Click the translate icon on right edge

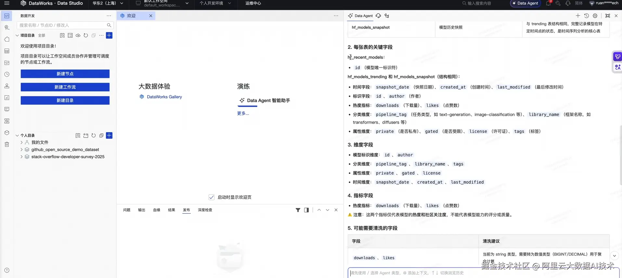[x=617, y=67]
